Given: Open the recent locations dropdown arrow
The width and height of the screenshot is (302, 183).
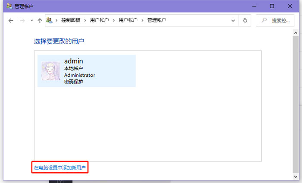Looking at the screenshot, I should [31, 20].
